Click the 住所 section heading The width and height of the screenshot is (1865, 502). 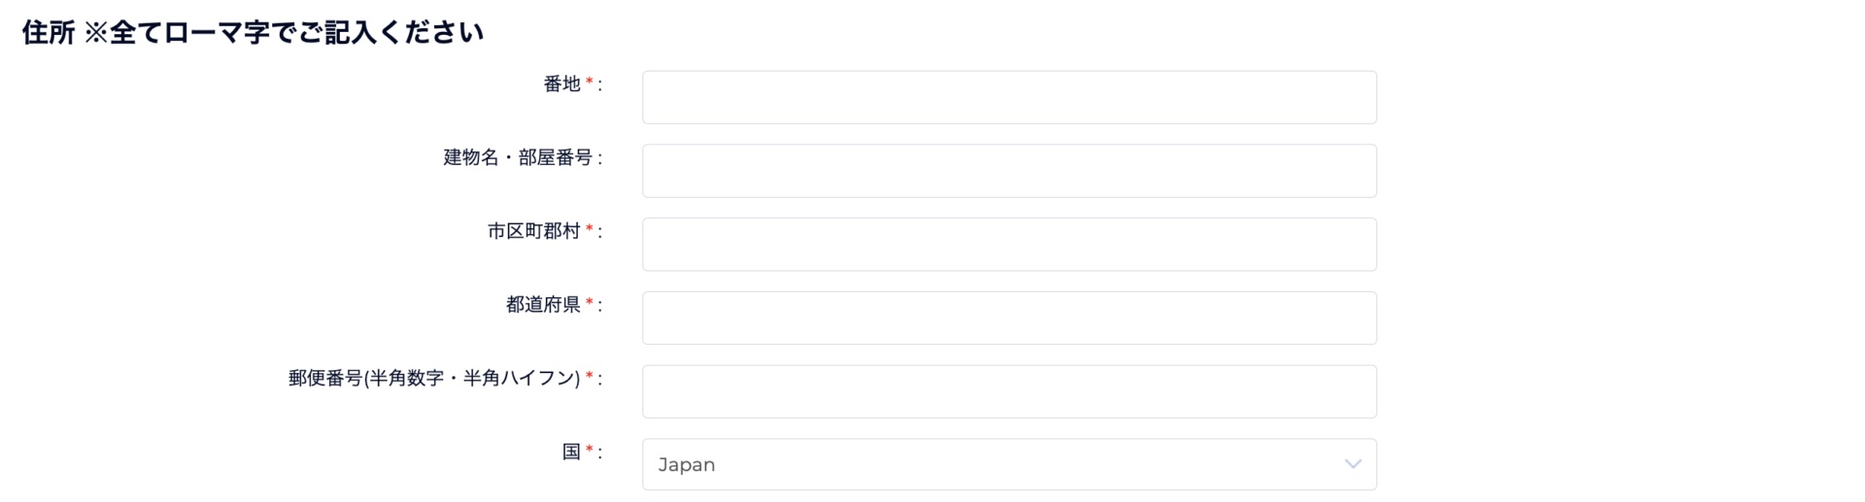coord(49,33)
